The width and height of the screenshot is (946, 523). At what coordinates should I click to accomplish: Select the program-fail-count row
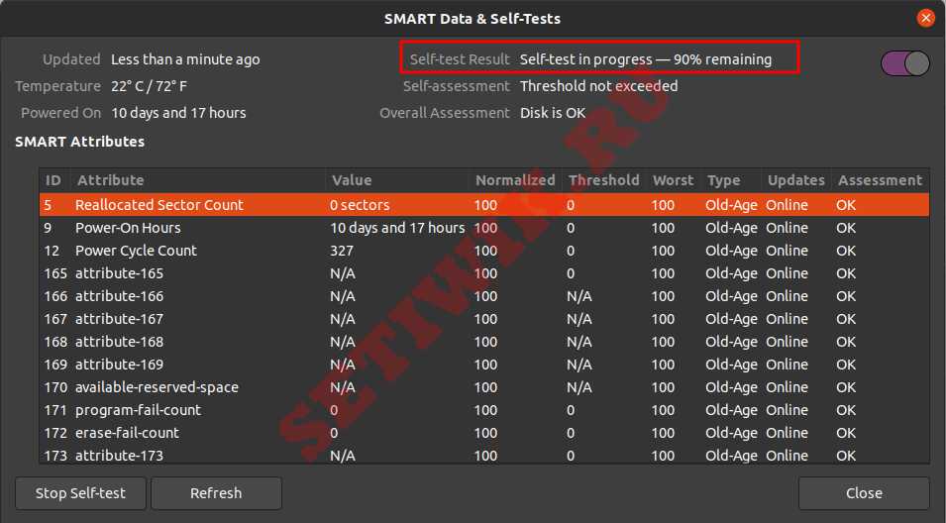tap(138, 410)
